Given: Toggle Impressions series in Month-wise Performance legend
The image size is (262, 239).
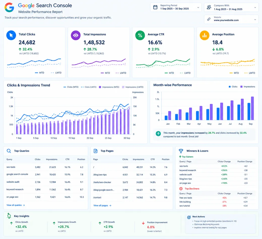Looking at the screenshot, I should click(x=248, y=87).
